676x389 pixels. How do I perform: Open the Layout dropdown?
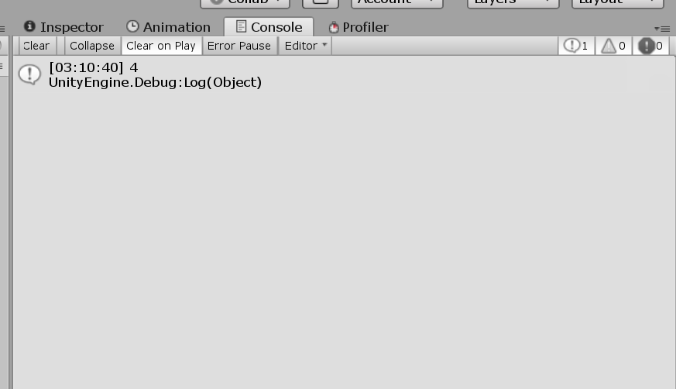[x=617, y=2]
